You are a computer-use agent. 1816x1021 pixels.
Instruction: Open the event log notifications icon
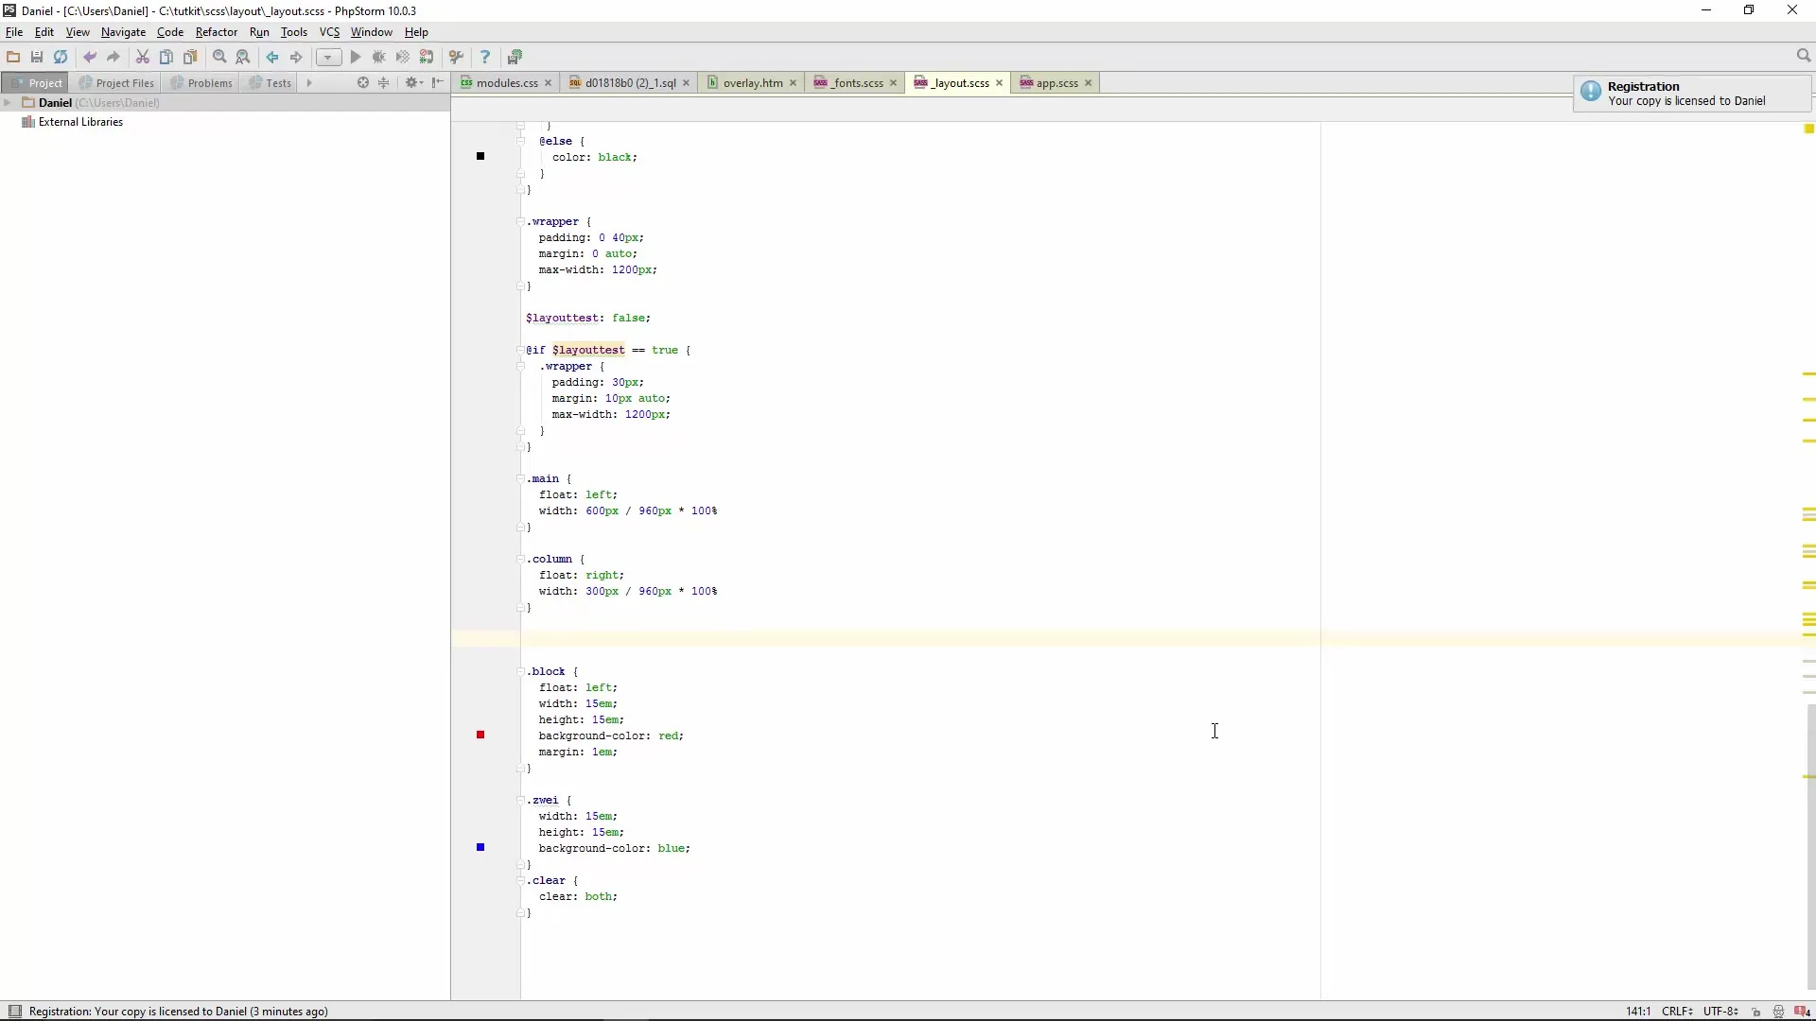point(1802,1012)
